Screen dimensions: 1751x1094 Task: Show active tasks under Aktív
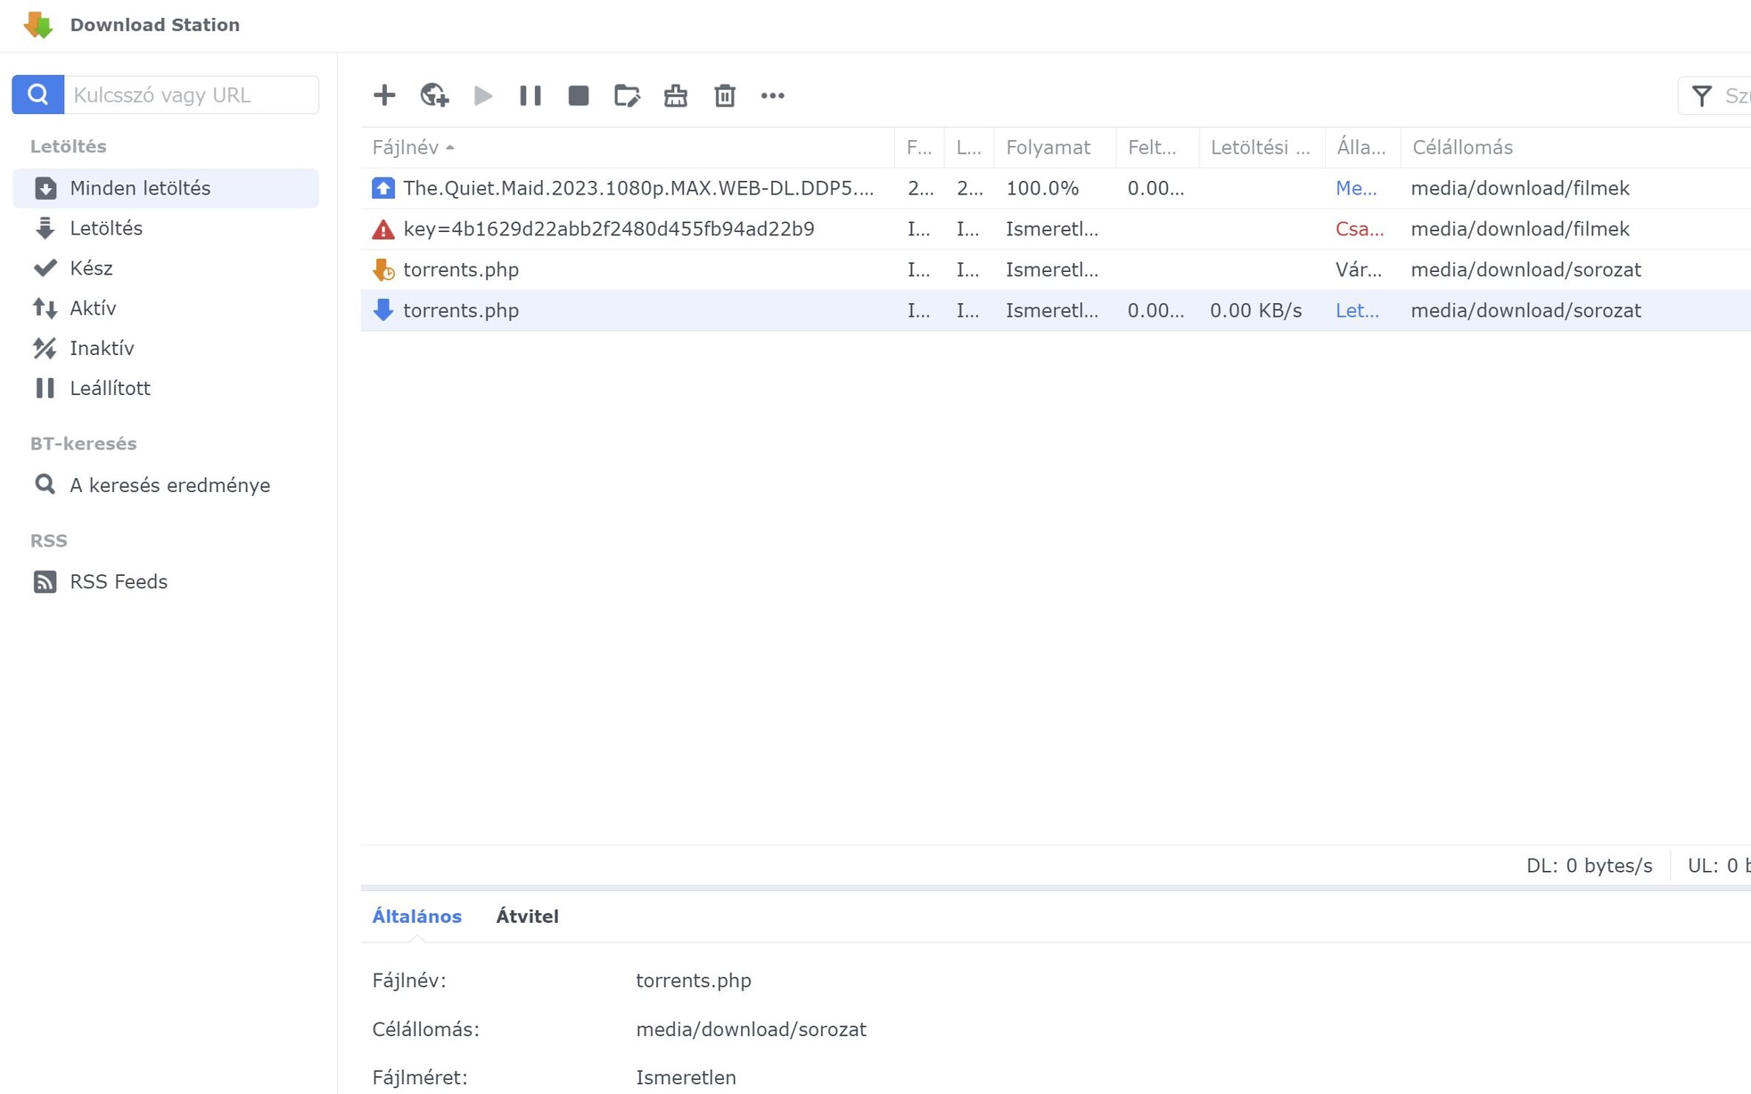pos(166,308)
